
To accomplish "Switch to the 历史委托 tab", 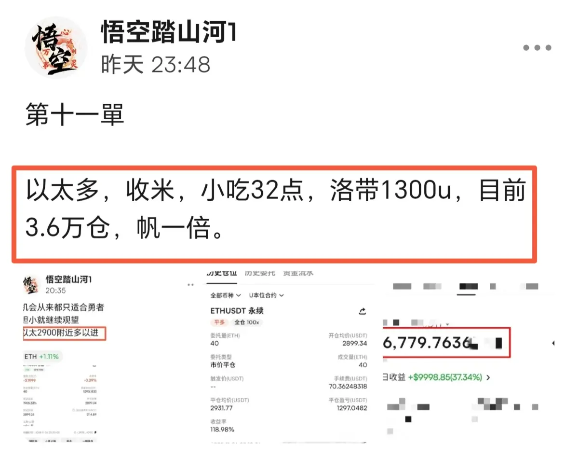I will (260, 273).
